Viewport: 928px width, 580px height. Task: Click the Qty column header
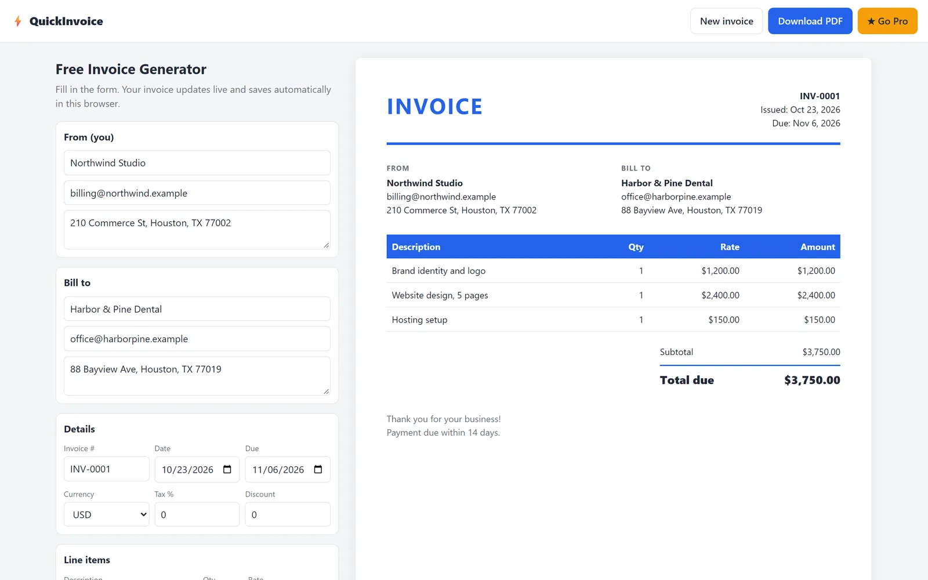click(x=636, y=247)
